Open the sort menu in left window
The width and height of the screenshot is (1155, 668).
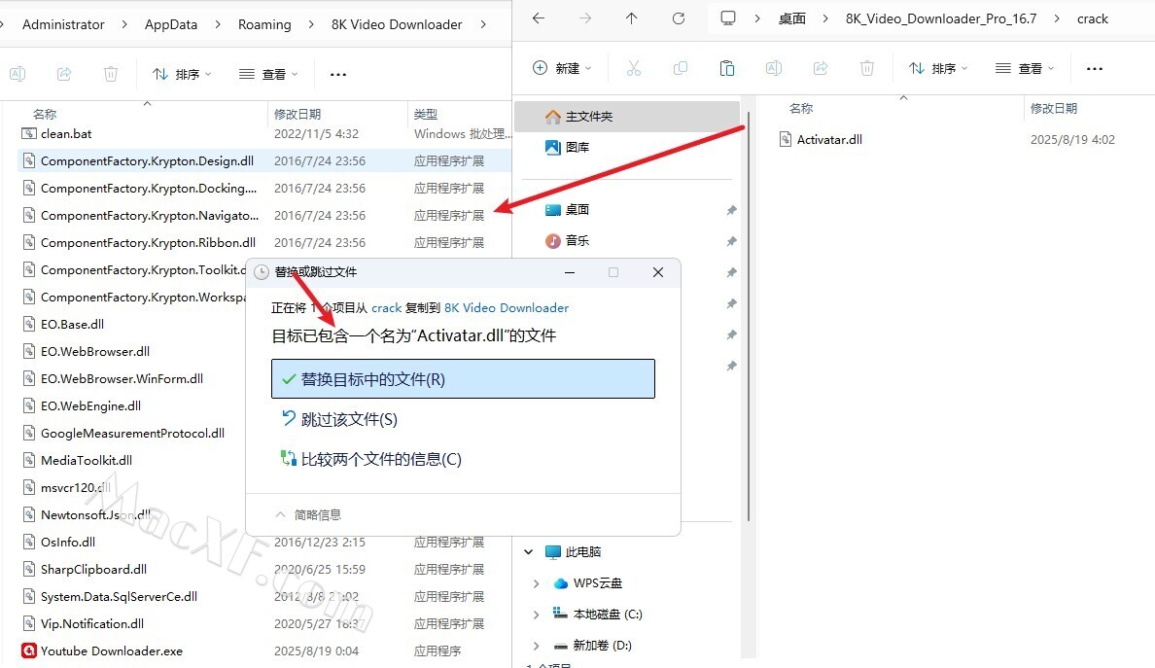coord(181,74)
